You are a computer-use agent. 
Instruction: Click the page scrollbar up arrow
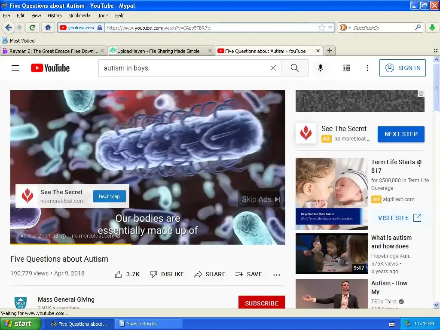[x=436, y=59]
